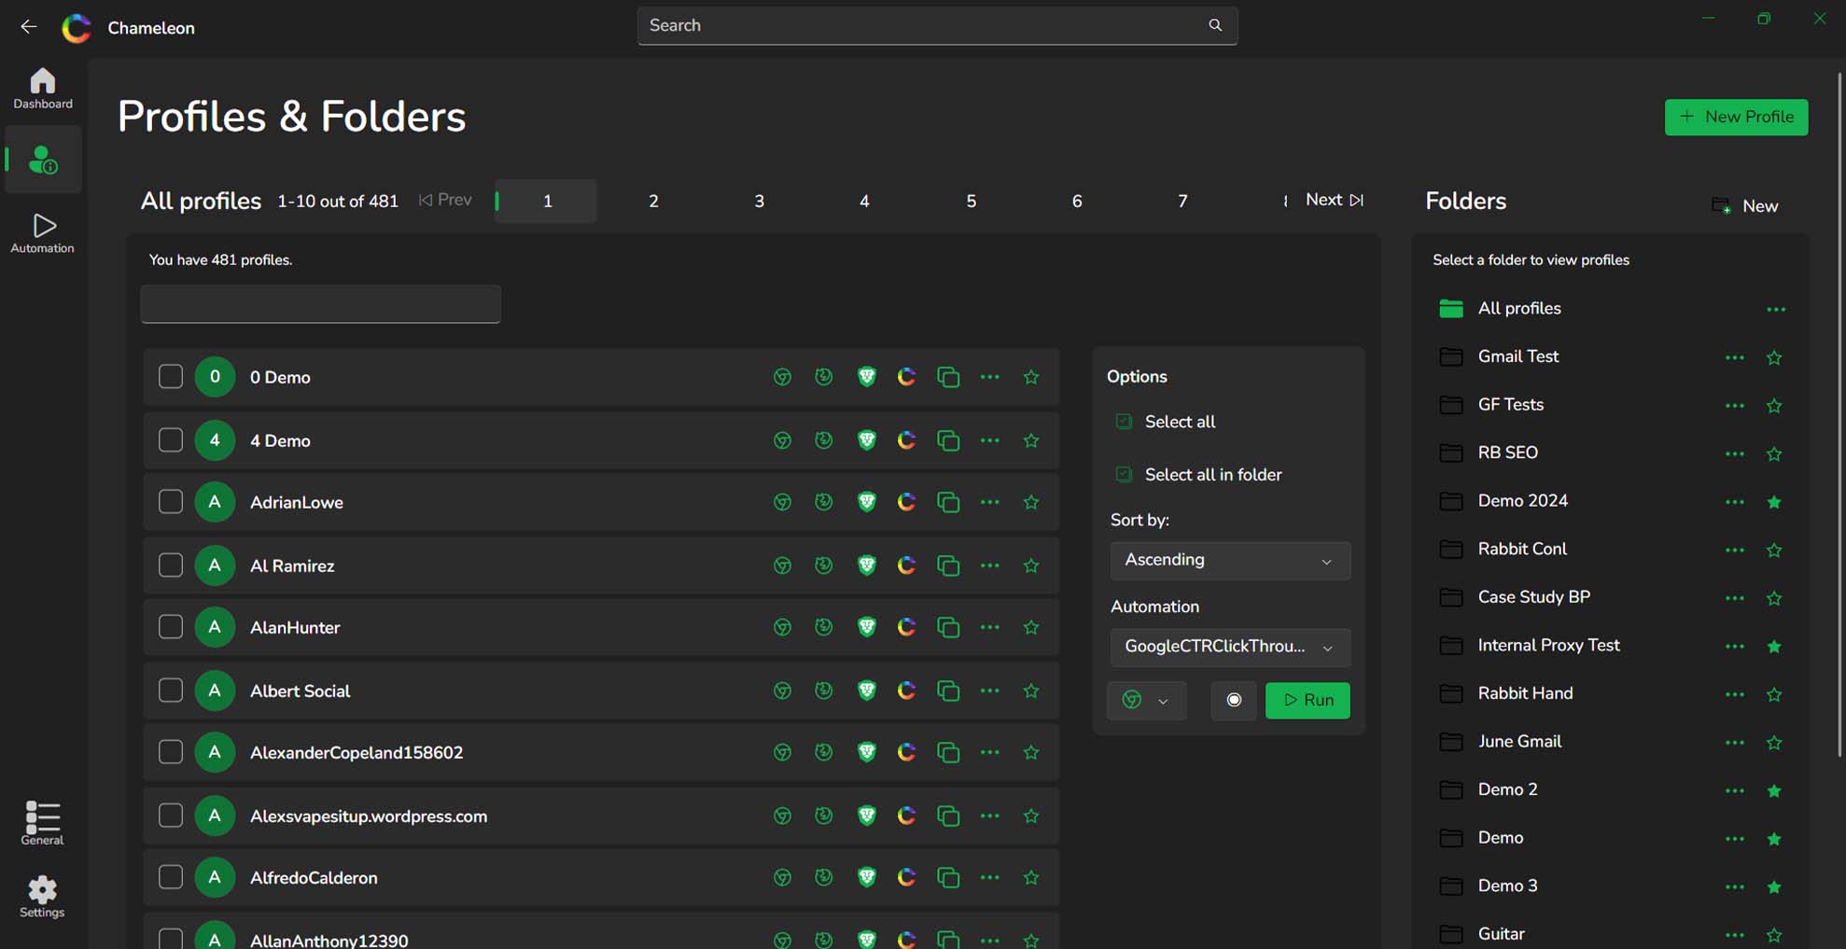Viewport: 1846px width, 949px height.
Task: Duplicate the 4 Demo profile
Action: (x=948, y=440)
